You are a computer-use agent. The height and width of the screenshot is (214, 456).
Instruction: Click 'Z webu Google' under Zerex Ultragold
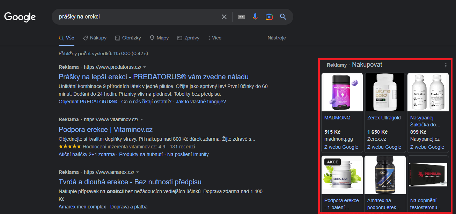(x=384, y=147)
